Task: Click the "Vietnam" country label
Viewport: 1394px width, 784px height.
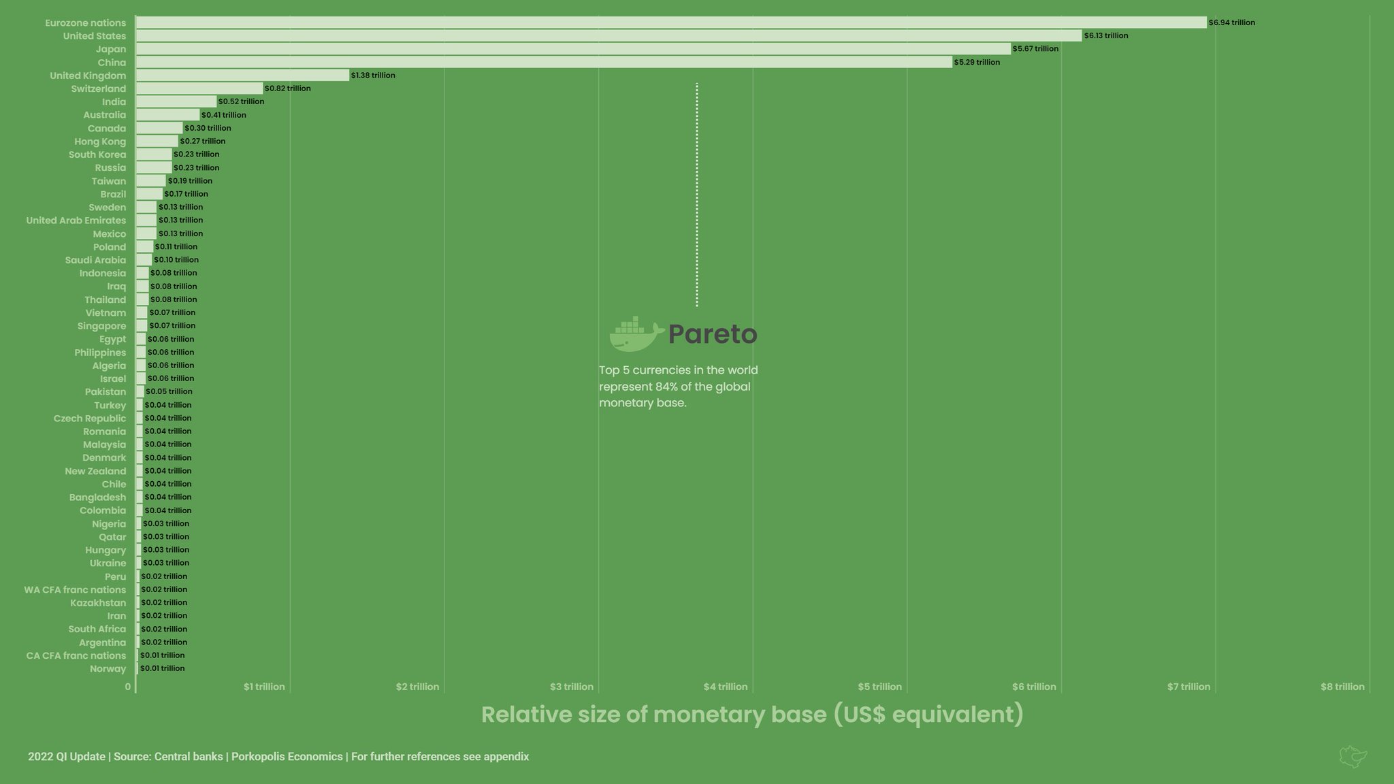Action: click(106, 313)
